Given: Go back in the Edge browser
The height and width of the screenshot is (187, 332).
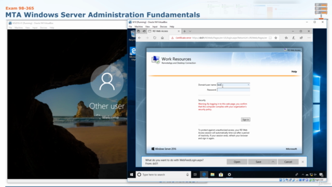Looking at the screenshot, I should tap(140, 38).
